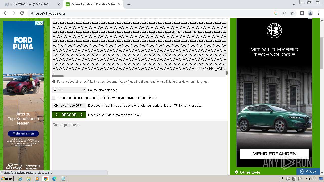Click the taskbar clock 6:57 PM
This screenshot has height=182, width=324.
311,179
